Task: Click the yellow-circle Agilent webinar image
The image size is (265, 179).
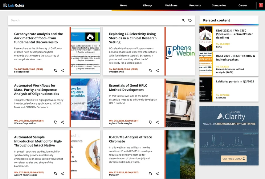Action: click(85, 154)
